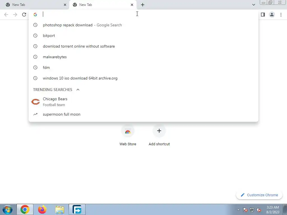This screenshot has height=215, width=287.
Task: Switch to the first New Tab
Action: tap(34, 5)
